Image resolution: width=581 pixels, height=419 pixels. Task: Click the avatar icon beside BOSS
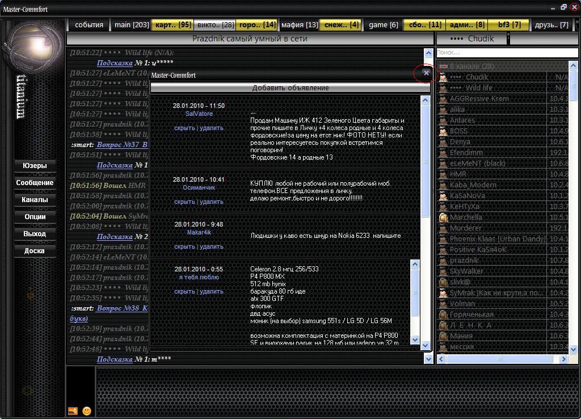pyautogui.click(x=443, y=131)
